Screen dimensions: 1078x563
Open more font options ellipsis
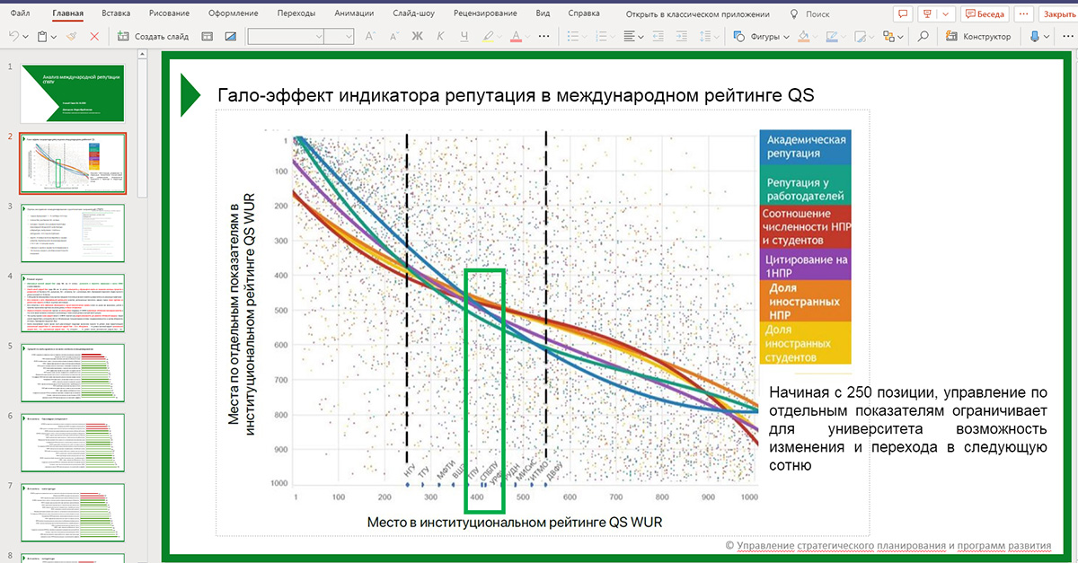click(x=543, y=37)
